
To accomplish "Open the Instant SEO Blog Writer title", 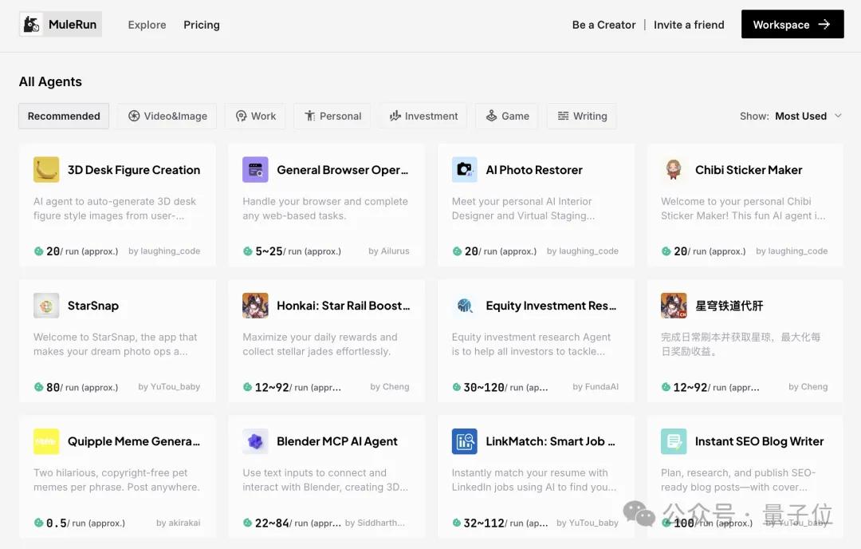I will point(760,441).
